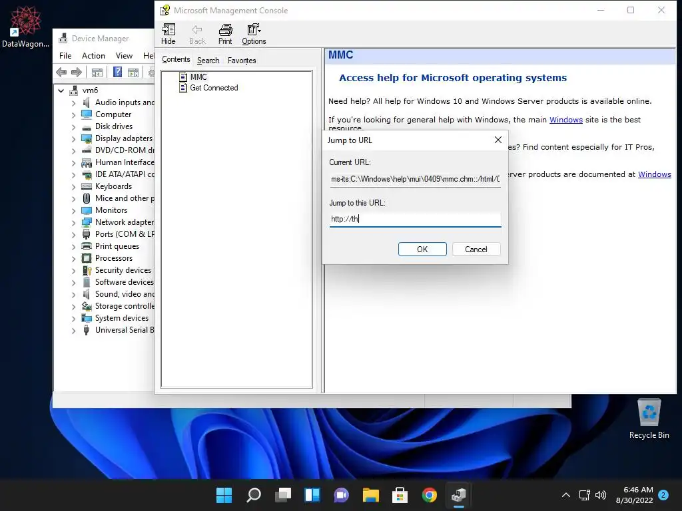Viewport: 682px width, 511px height.
Task: Click Device Manager forward arrow toolbar icon
Action: tap(77, 72)
